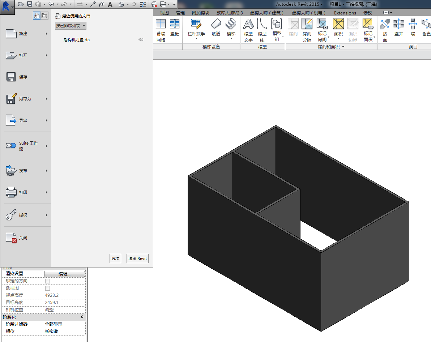Switch to the 族库大师V2.3 ribbon tab
Screen dimensions: 431x342
point(230,13)
